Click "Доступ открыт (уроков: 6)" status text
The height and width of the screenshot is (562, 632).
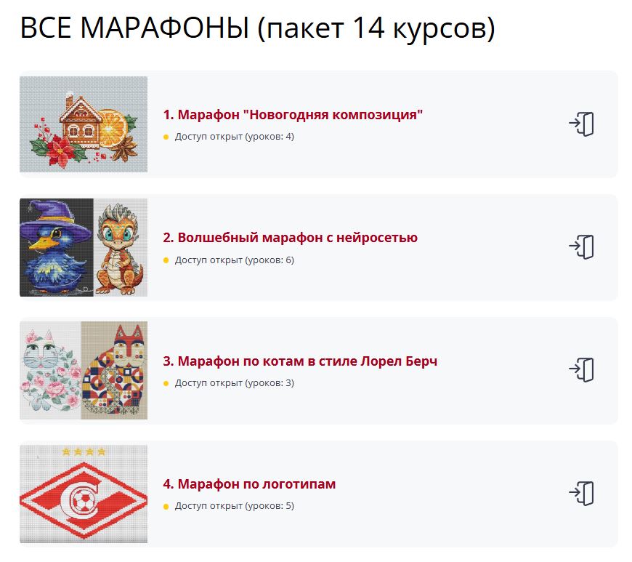[234, 260]
